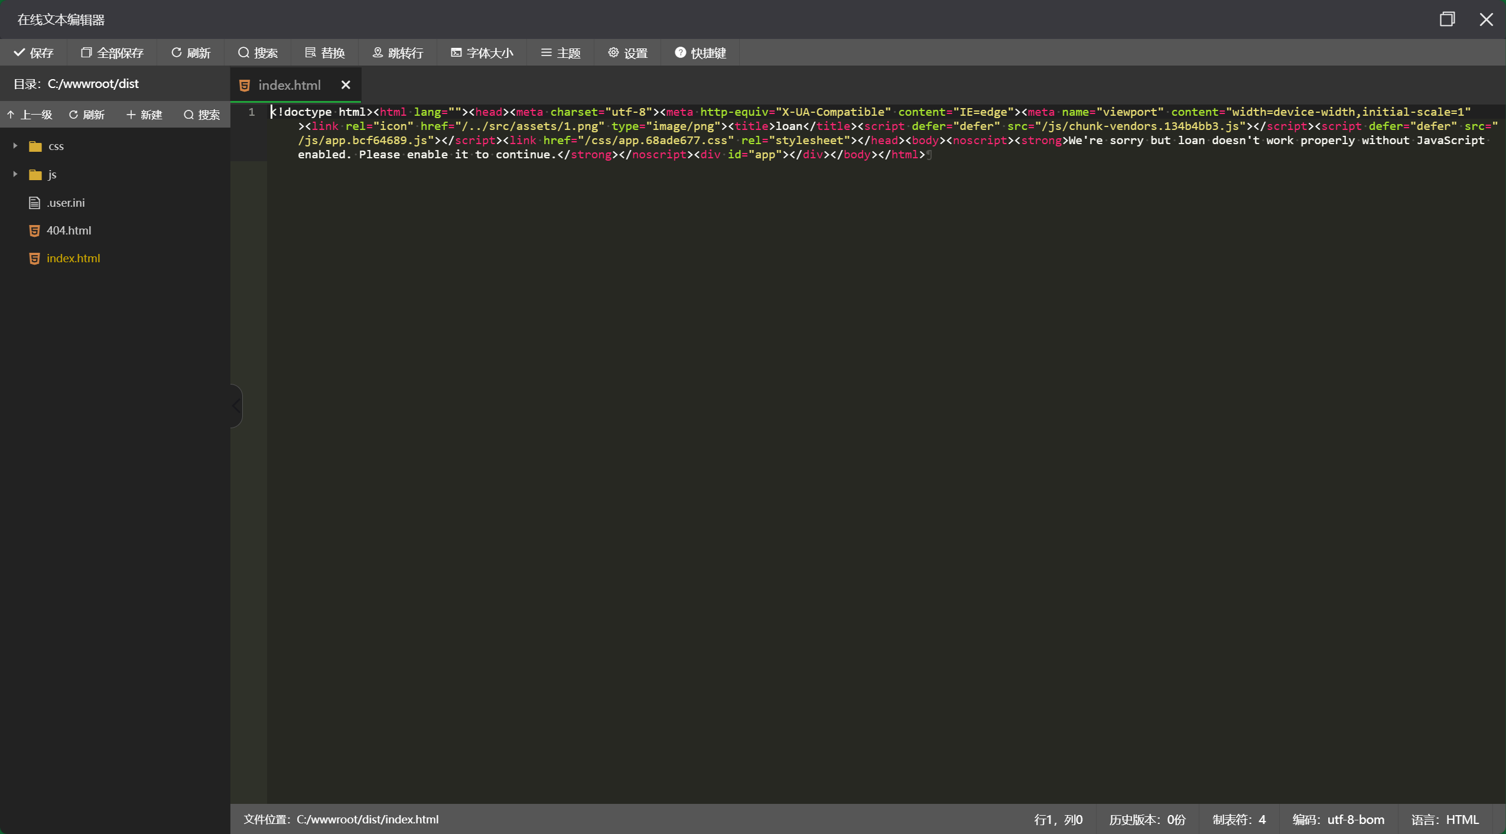
Task: Open the Replace (替换) tool
Action: point(325,53)
